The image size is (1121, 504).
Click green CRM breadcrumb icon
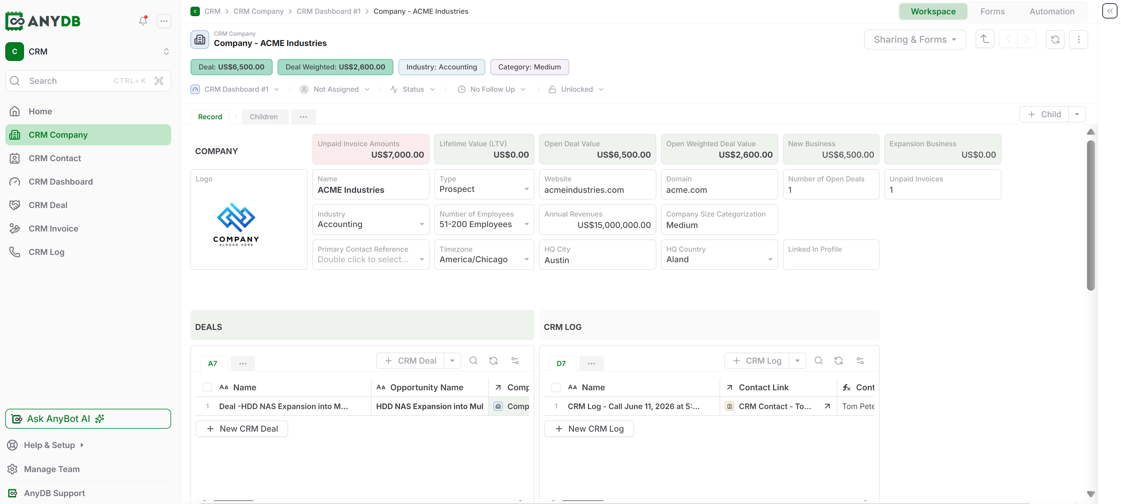point(195,11)
